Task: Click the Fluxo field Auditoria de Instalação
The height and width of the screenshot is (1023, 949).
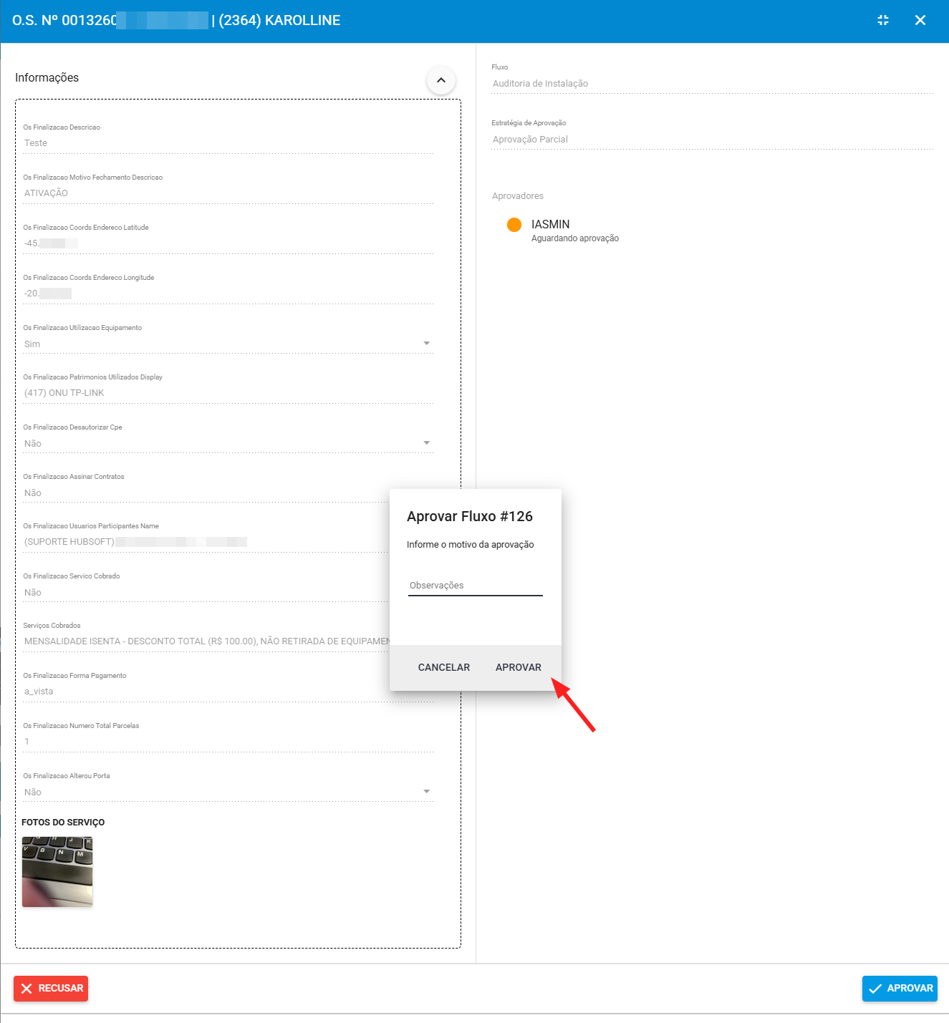Action: point(712,84)
